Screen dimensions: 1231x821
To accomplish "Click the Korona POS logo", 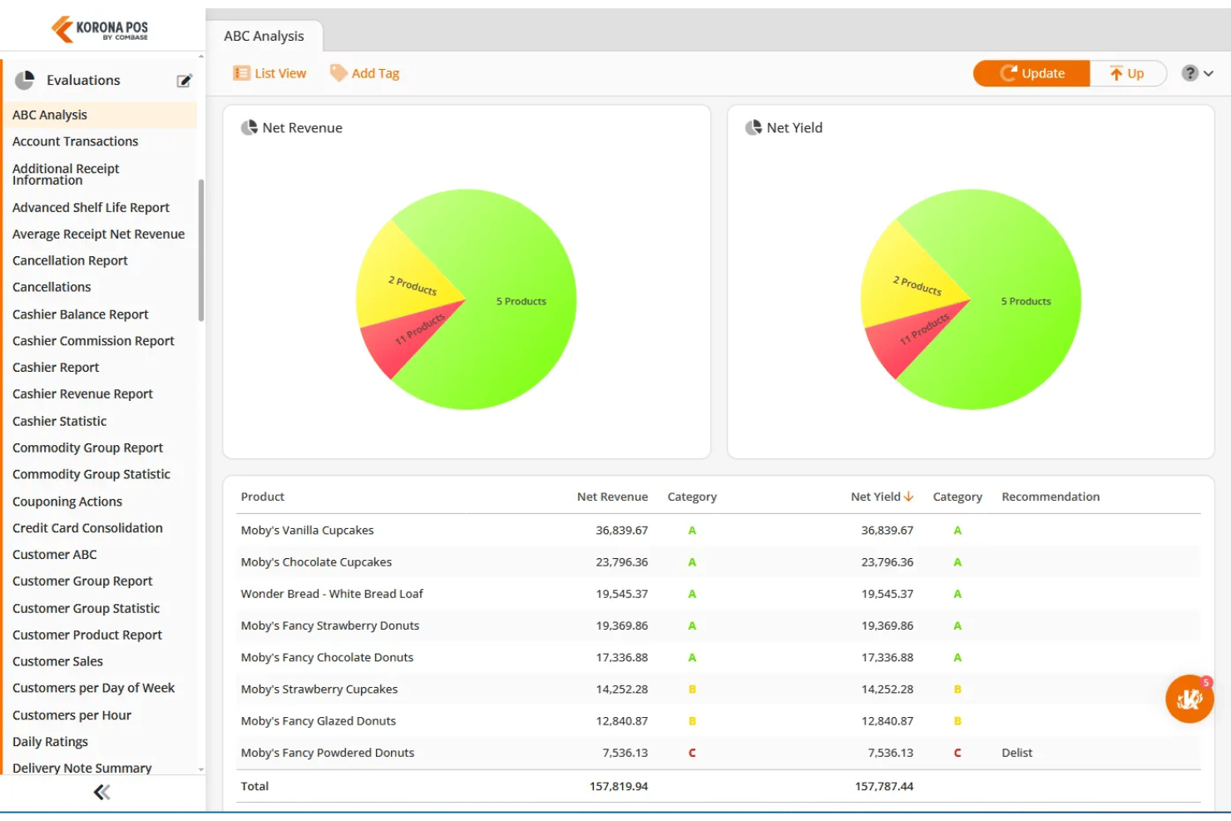I will [100, 29].
